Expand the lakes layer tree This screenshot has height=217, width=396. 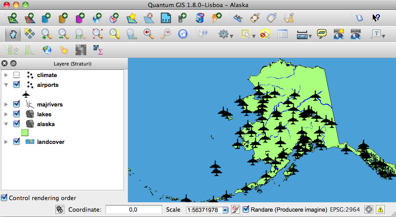pyautogui.click(x=6, y=114)
